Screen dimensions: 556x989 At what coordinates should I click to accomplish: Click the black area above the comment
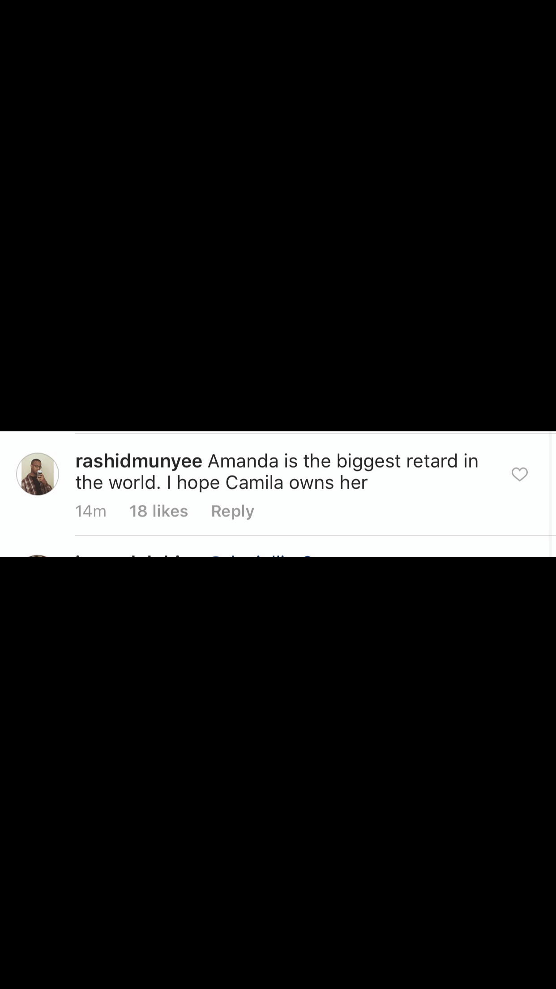click(x=278, y=215)
